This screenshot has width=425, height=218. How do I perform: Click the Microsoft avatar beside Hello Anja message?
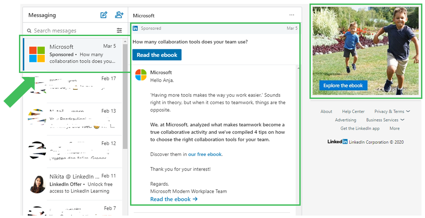pos(141,75)
